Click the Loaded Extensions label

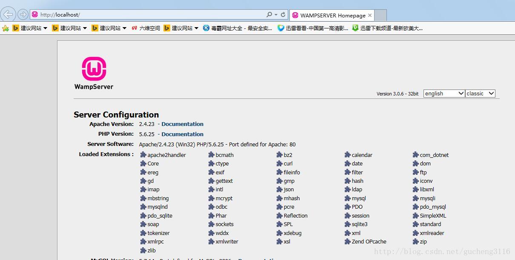click(106, 154)
